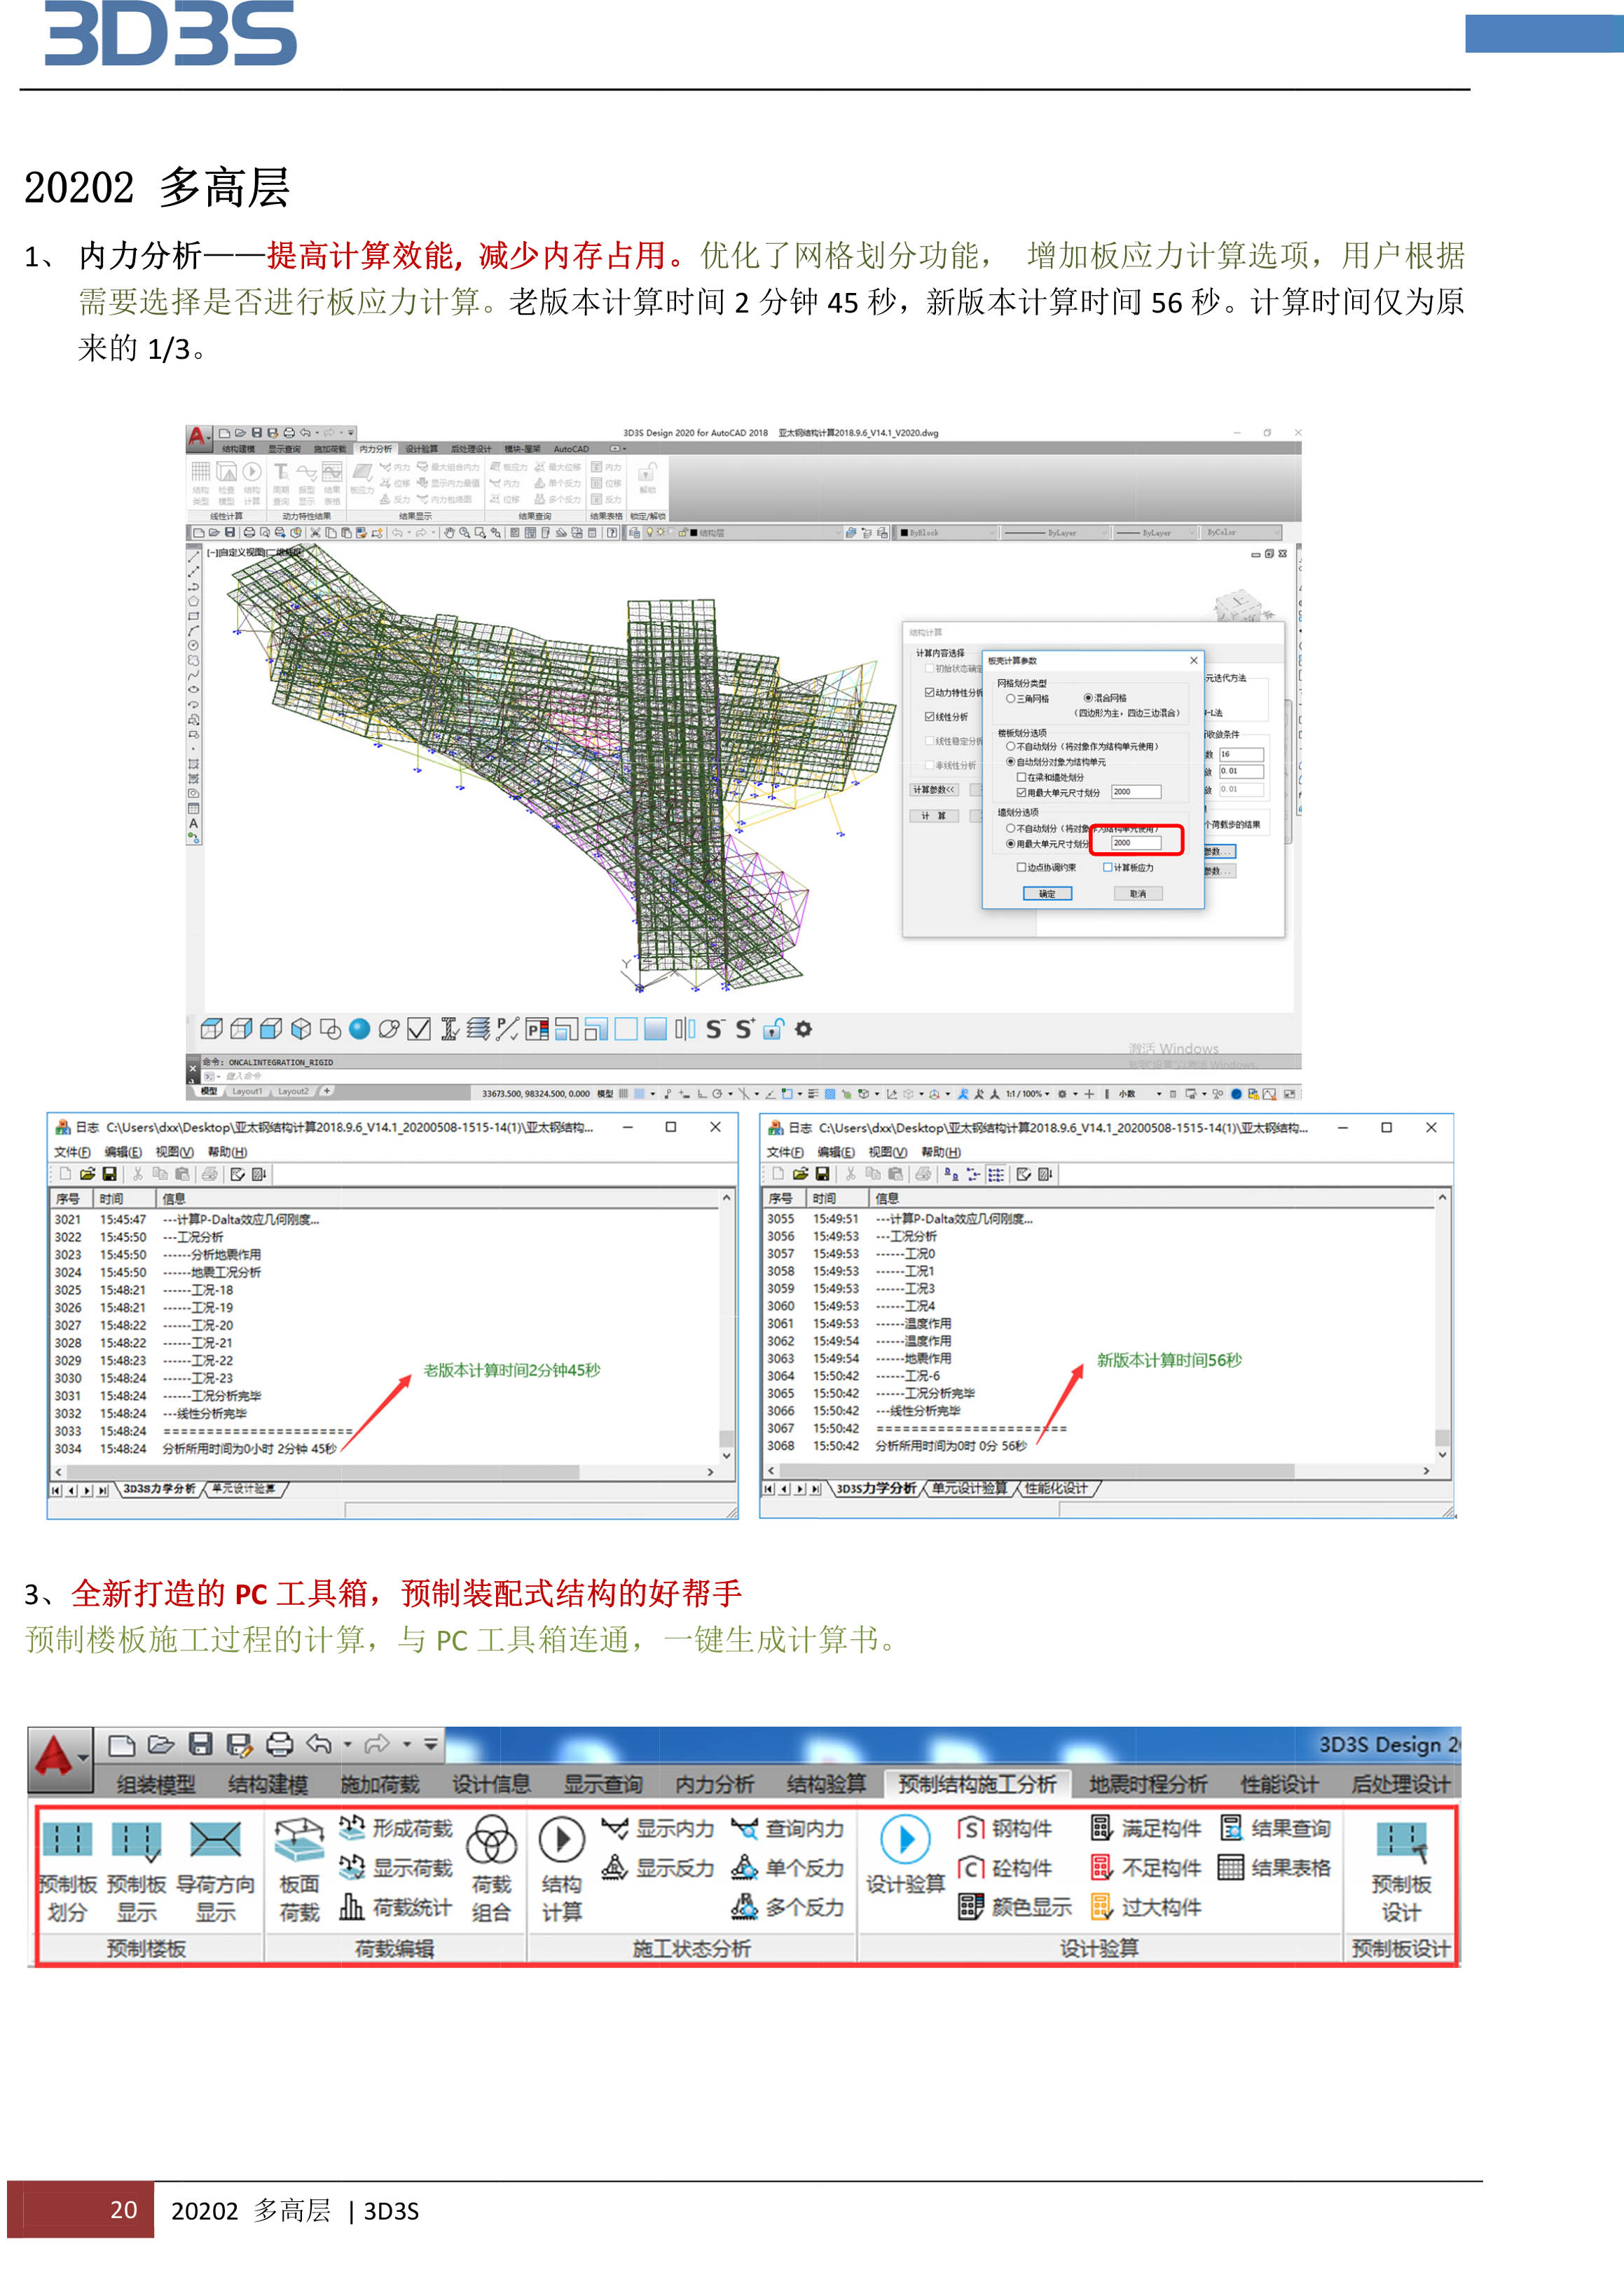Toggle the 用最大单元尺寸划分 checkbox in the 楼板划分选项 group

(1021, 793)
